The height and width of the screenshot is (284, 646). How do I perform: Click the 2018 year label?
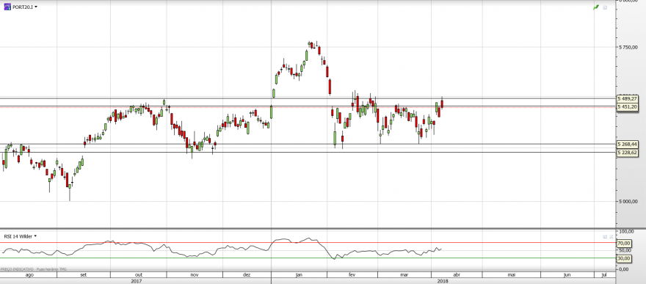[443, 281]
